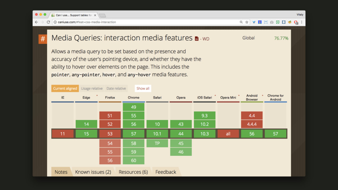Click the site info icon in address bar
Viewport: 338px width, 190px height.
[55, 22]
